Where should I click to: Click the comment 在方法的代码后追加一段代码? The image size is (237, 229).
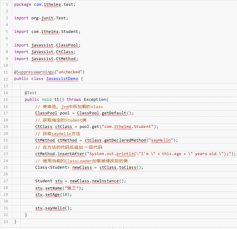[69, 147]
